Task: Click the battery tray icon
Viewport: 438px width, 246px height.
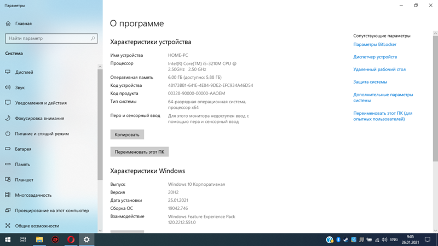Action: (x=369, y=239)
